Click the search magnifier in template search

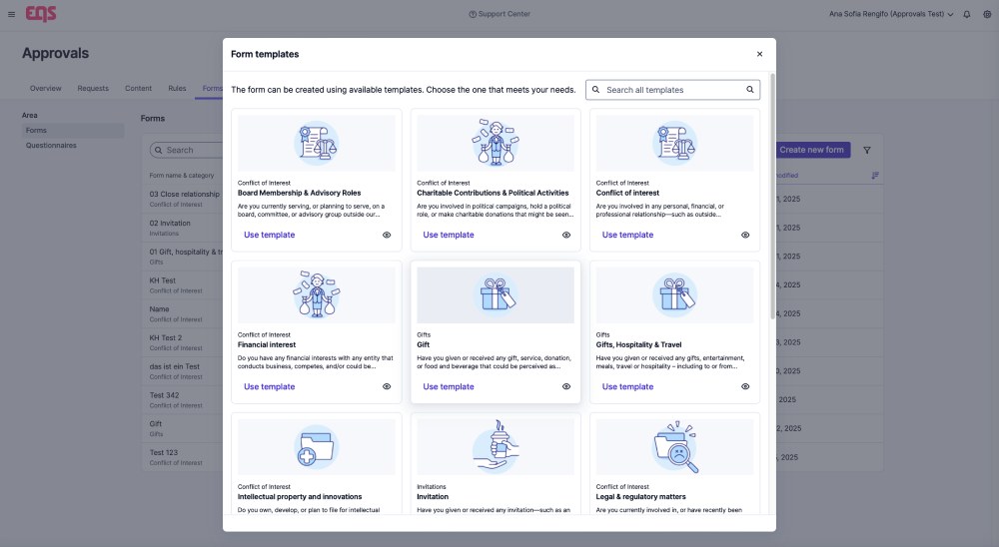[x=750, y=90]
